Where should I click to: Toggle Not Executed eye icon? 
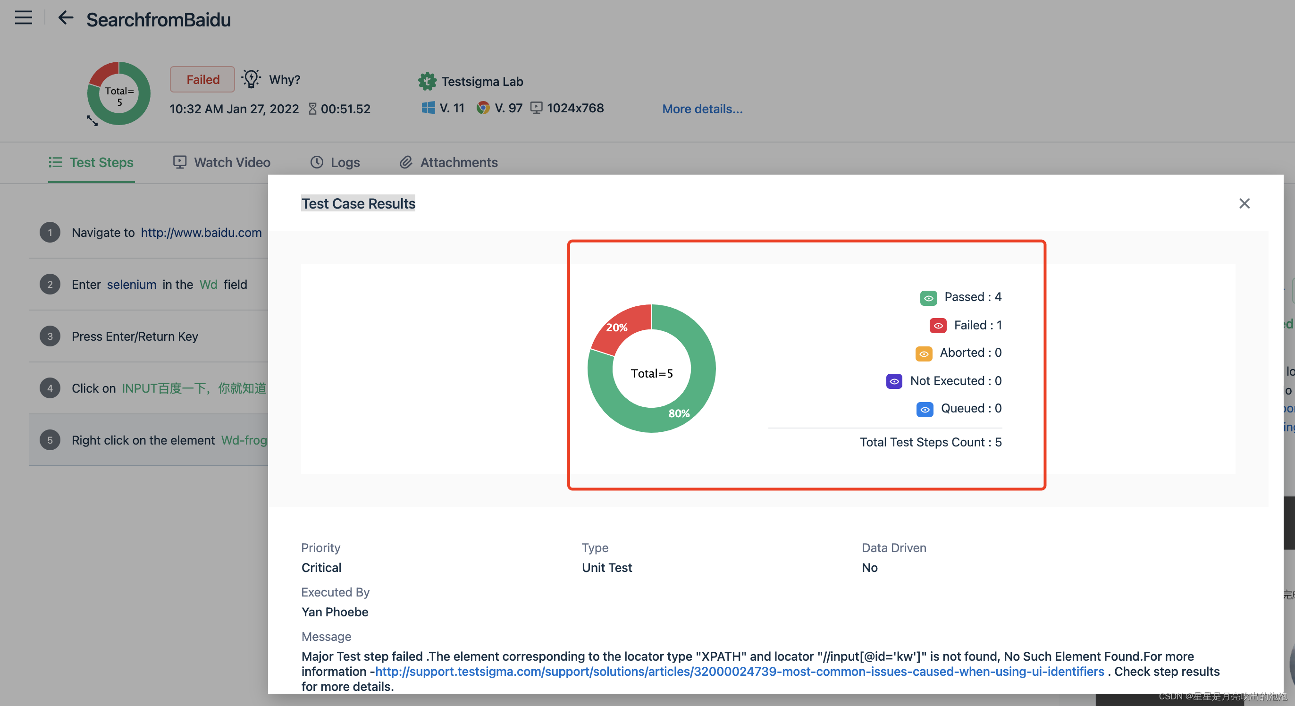coord(894,381)
